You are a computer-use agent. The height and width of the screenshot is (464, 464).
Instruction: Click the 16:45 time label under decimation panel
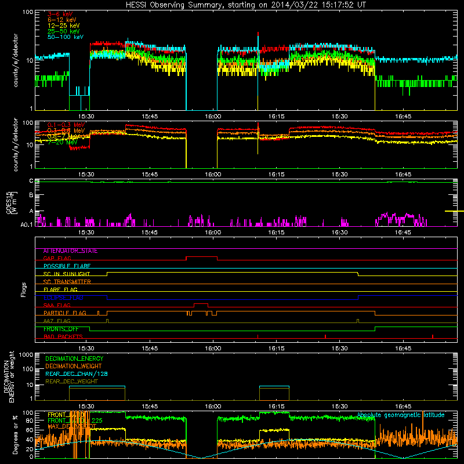(x=403, y=407)
